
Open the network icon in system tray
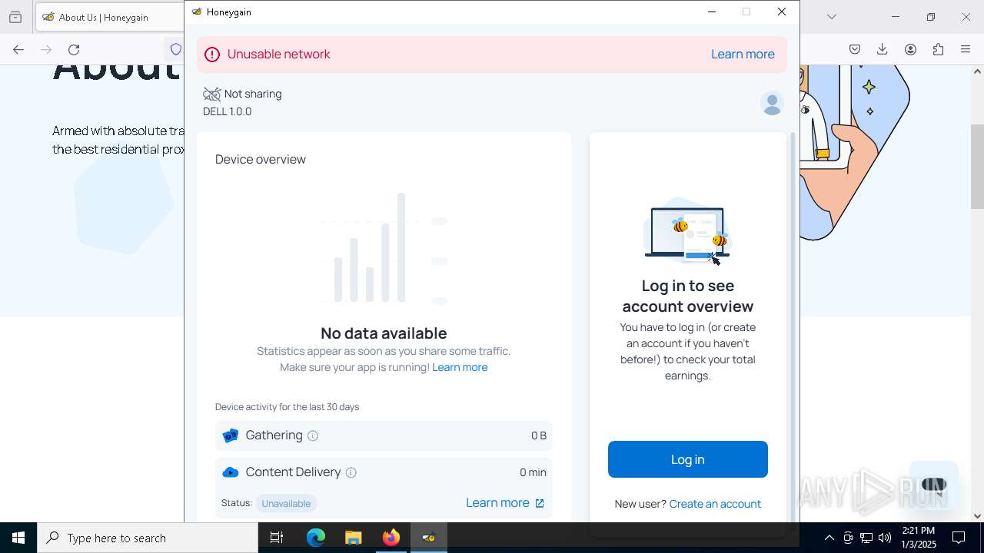click(866, 538)
